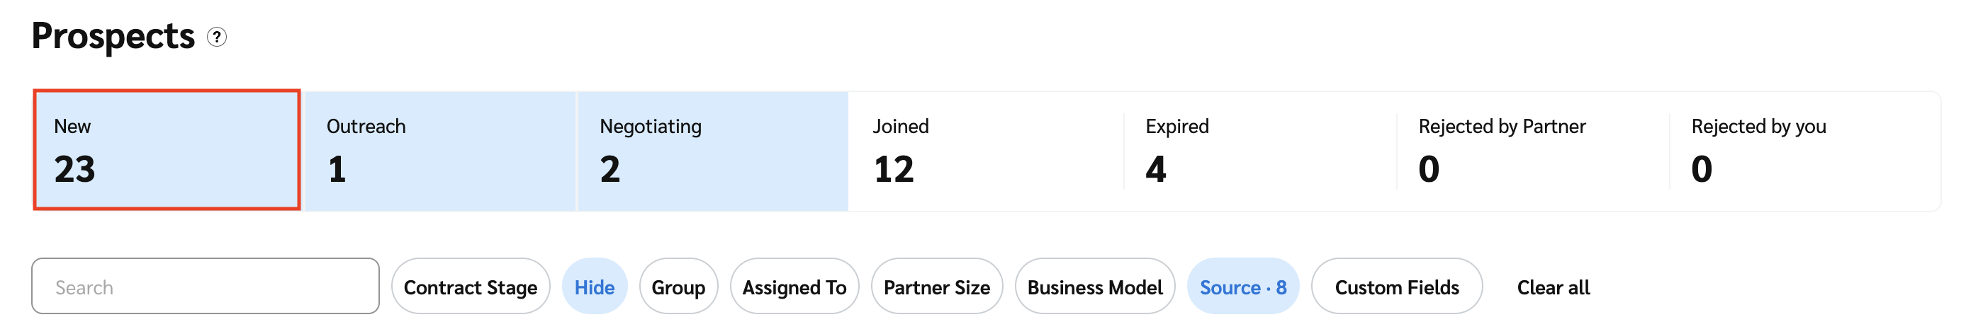Toggle the Hide filter chip
The image size is (1966, 334).
[x=595, y=287]
